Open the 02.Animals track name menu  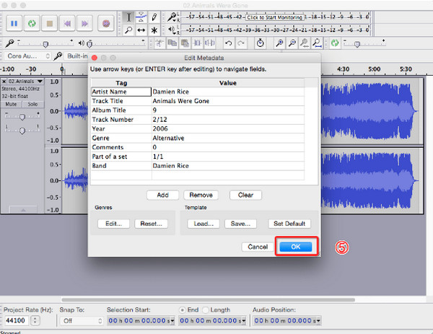coord(26,82)
